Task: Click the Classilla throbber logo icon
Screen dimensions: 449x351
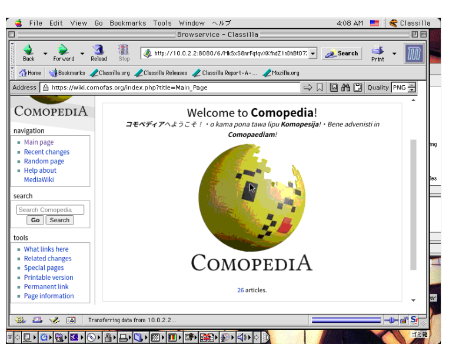Action: point(414,53)
